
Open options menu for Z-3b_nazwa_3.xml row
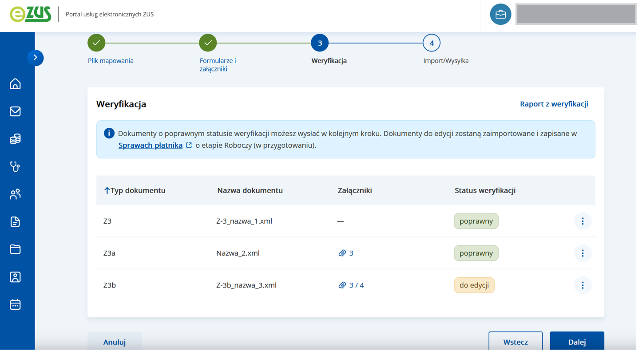583,285
